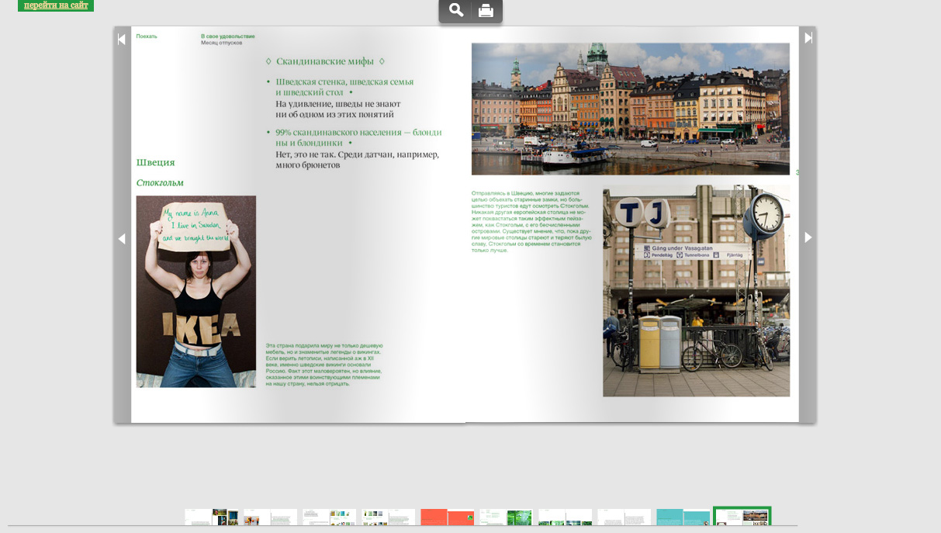This screenshot has width=941, height=533.
Task: Click the 'Швеция' section title
Action: (156, 163)
